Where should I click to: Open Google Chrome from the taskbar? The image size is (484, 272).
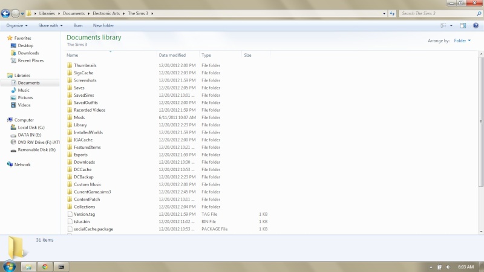[45, 267]
